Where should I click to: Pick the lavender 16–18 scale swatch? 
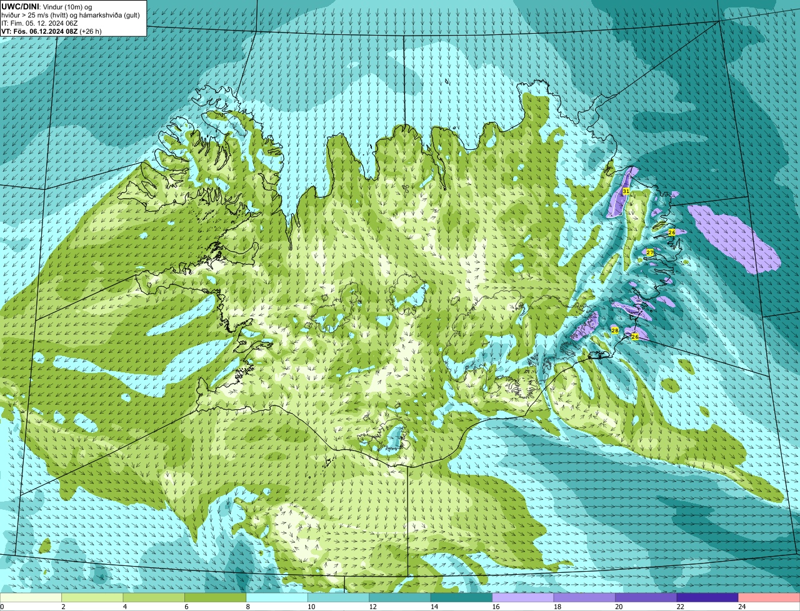[523, 598]
